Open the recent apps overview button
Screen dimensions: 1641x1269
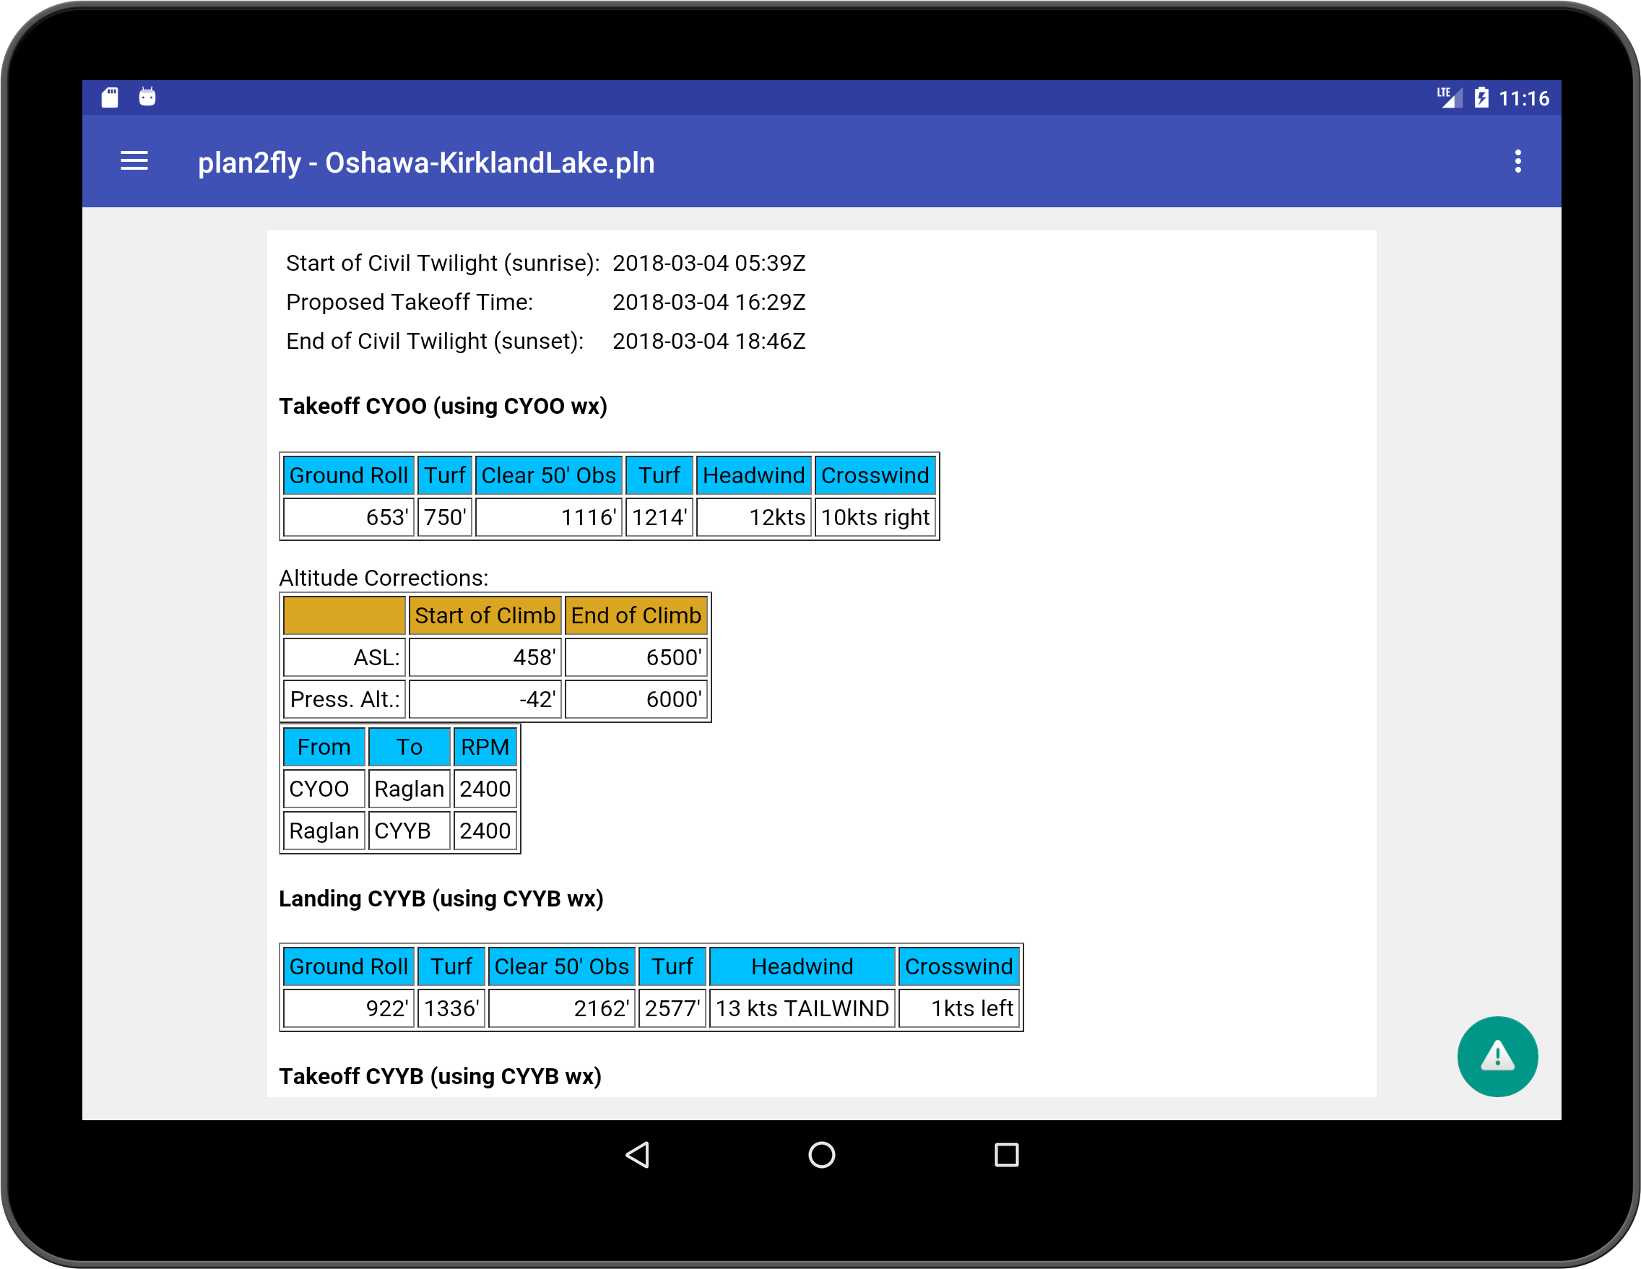1007,1156
